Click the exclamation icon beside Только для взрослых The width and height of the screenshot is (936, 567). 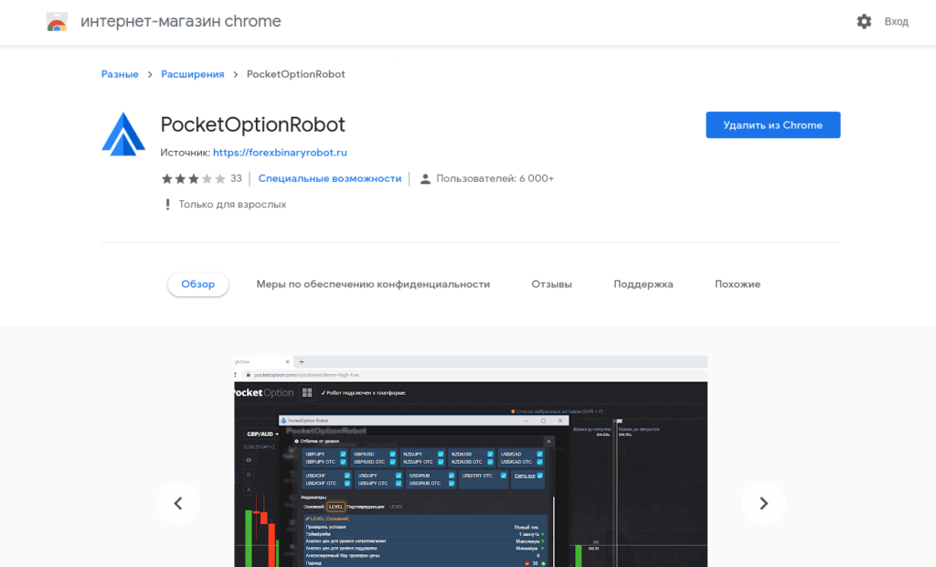167,205
